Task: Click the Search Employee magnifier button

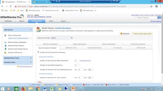Action: 159,18
